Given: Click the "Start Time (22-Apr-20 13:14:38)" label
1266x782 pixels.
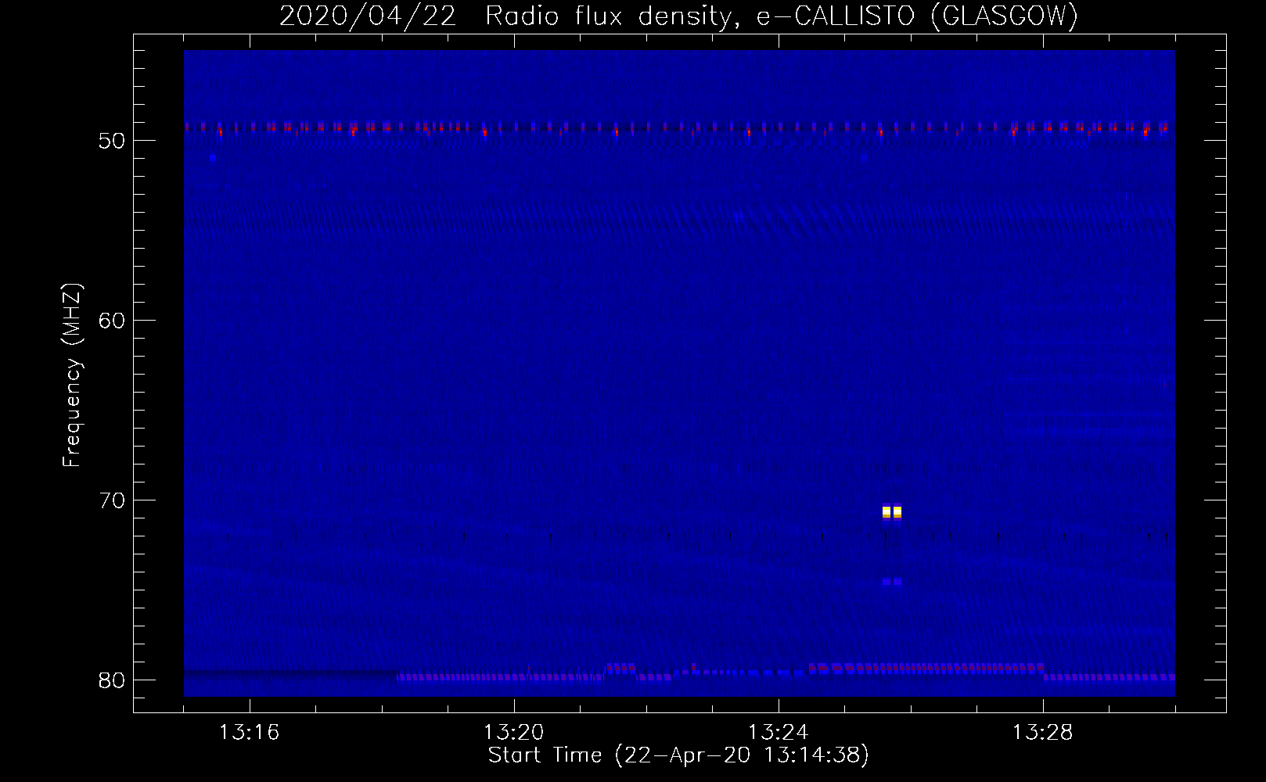Looking at the screenshot, I should pyautogui.click(x=678, y=755).
